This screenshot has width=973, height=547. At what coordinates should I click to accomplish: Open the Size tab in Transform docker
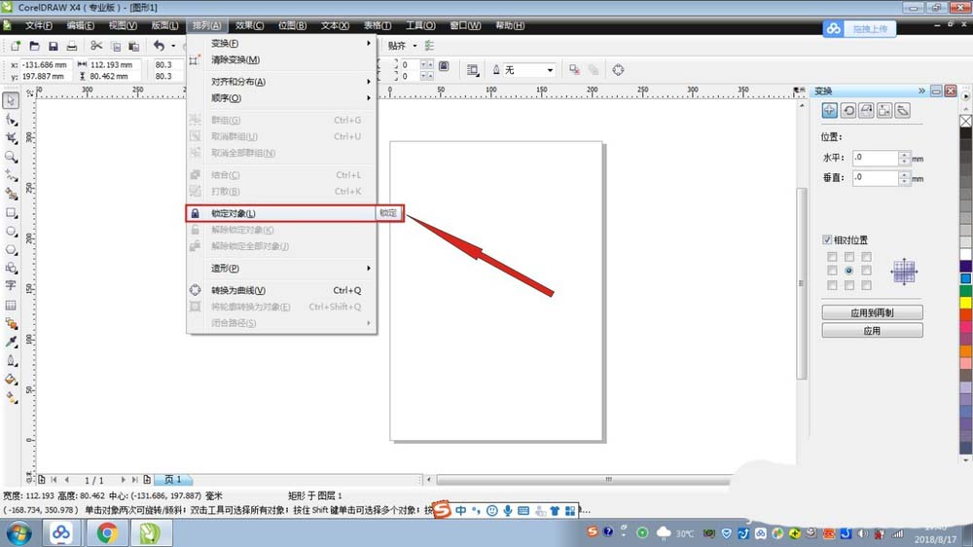[x=884, y=111]
